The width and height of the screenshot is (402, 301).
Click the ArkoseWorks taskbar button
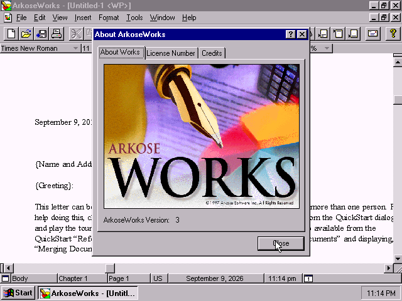[88, 293]
